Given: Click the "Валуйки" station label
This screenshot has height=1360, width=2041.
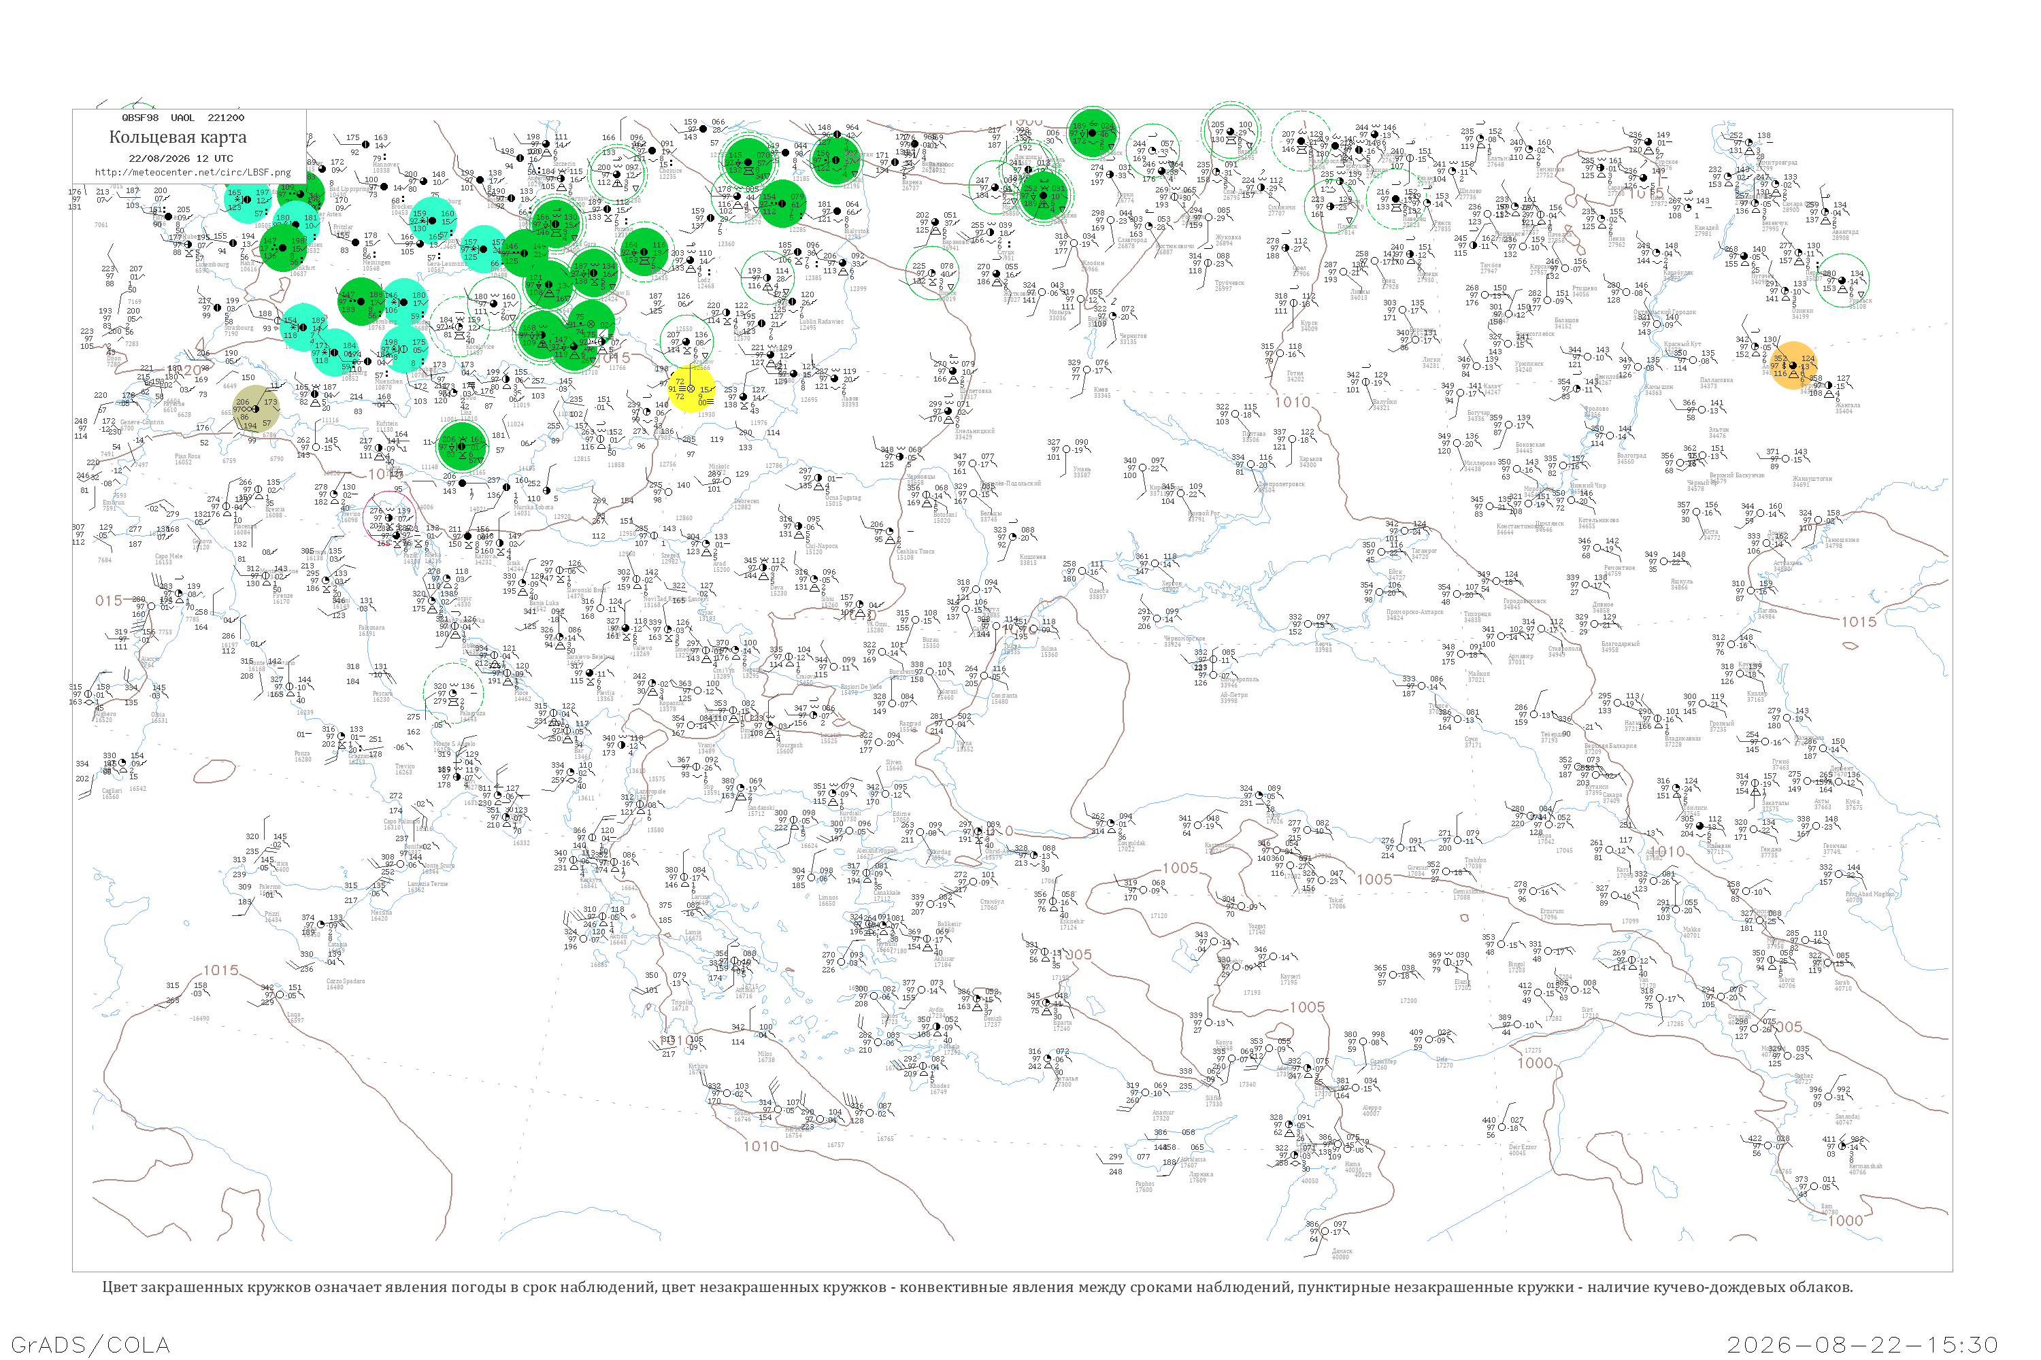Looking at the screenshot, I should 1386,402.
